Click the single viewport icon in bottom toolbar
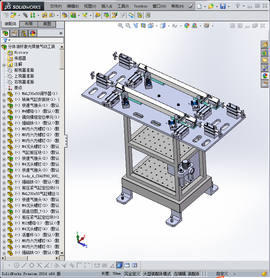This screenshot has width=270, height=278. [x=127, y=265]
